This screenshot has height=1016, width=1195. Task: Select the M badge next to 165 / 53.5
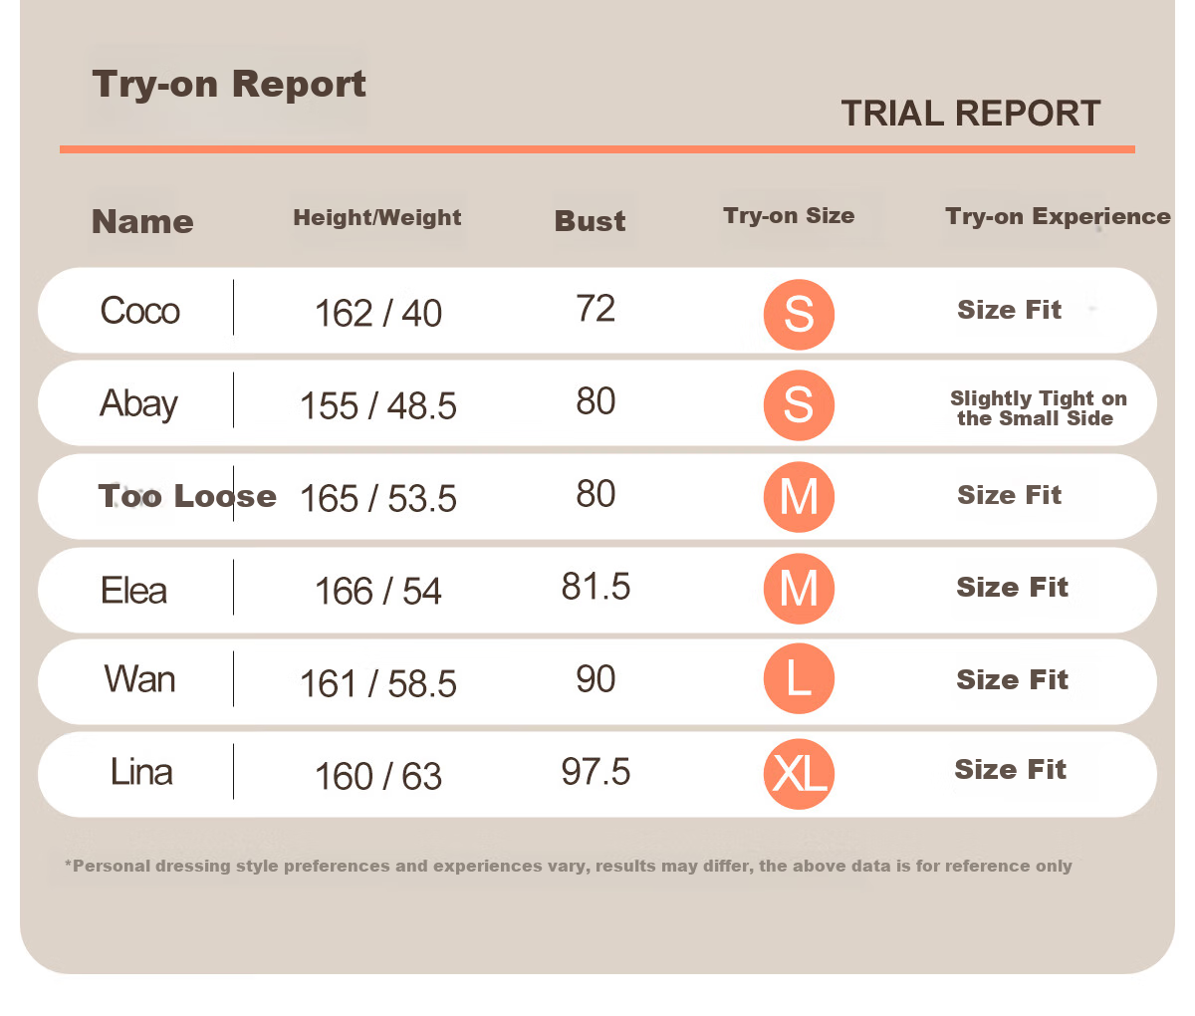[x=799, y=497]
